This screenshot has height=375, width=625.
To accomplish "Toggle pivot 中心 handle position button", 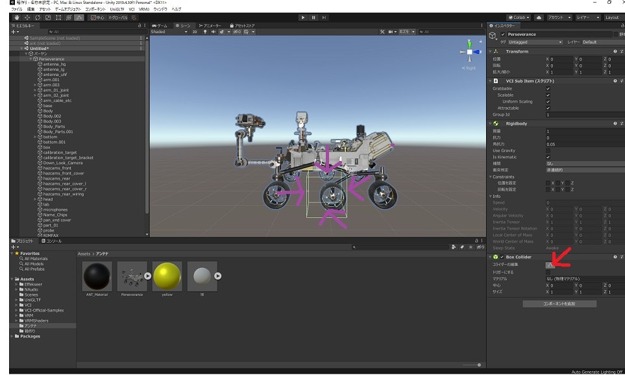I will coord(97,18).
